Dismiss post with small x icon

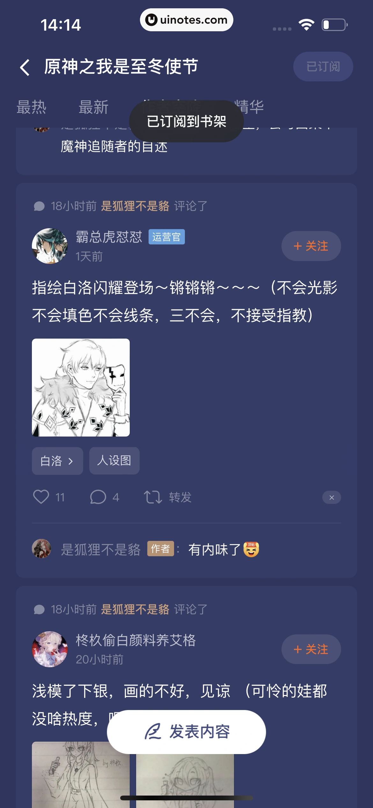coord(332,498)
